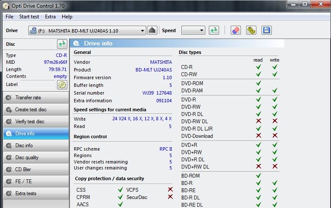This screenshot has height=208, width=331.
Task: Click the DVD-RW DL read cross mark
Action: point(259,121)
